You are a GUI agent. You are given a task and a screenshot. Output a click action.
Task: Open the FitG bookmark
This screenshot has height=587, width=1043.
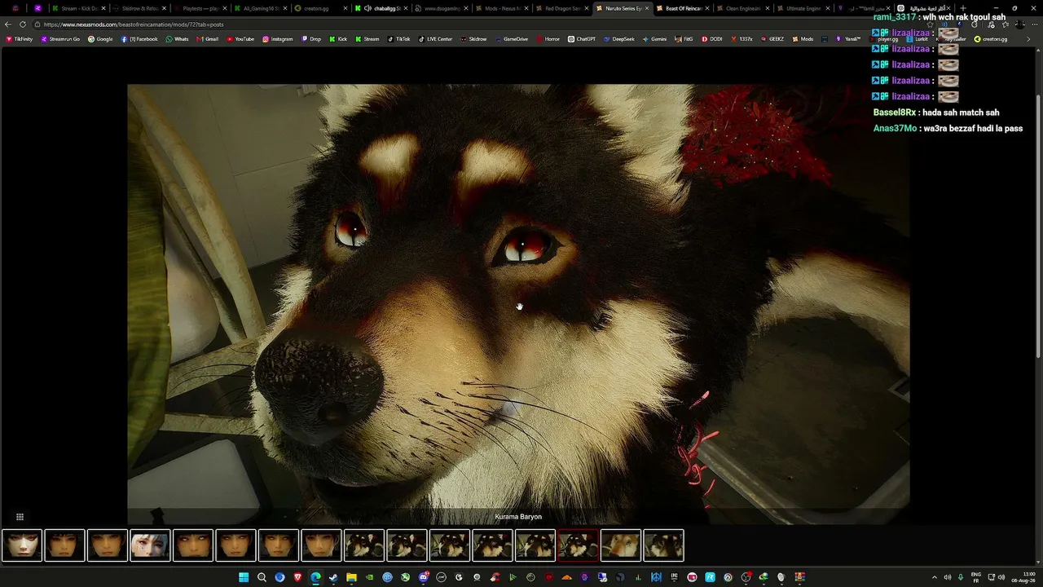point(684,39)
